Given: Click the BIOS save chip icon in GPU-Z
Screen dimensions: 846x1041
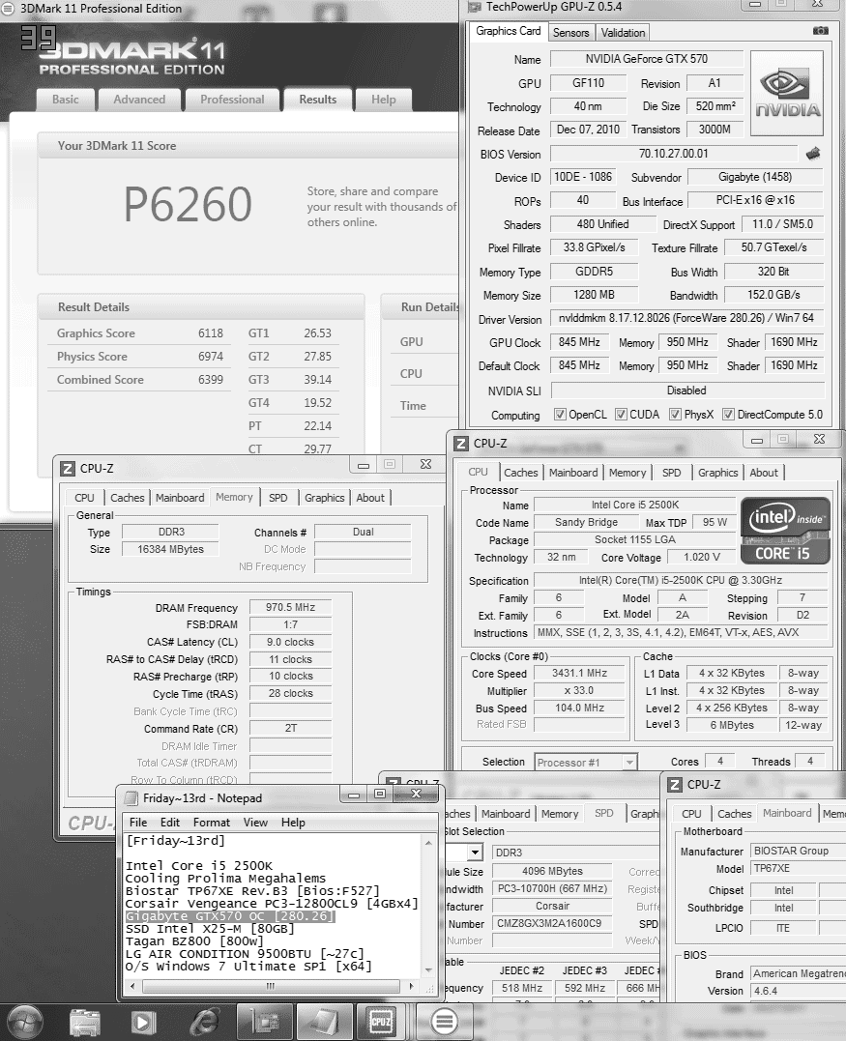Looking at the screenshot, I should pyautogui.click(x=813, y=154).
